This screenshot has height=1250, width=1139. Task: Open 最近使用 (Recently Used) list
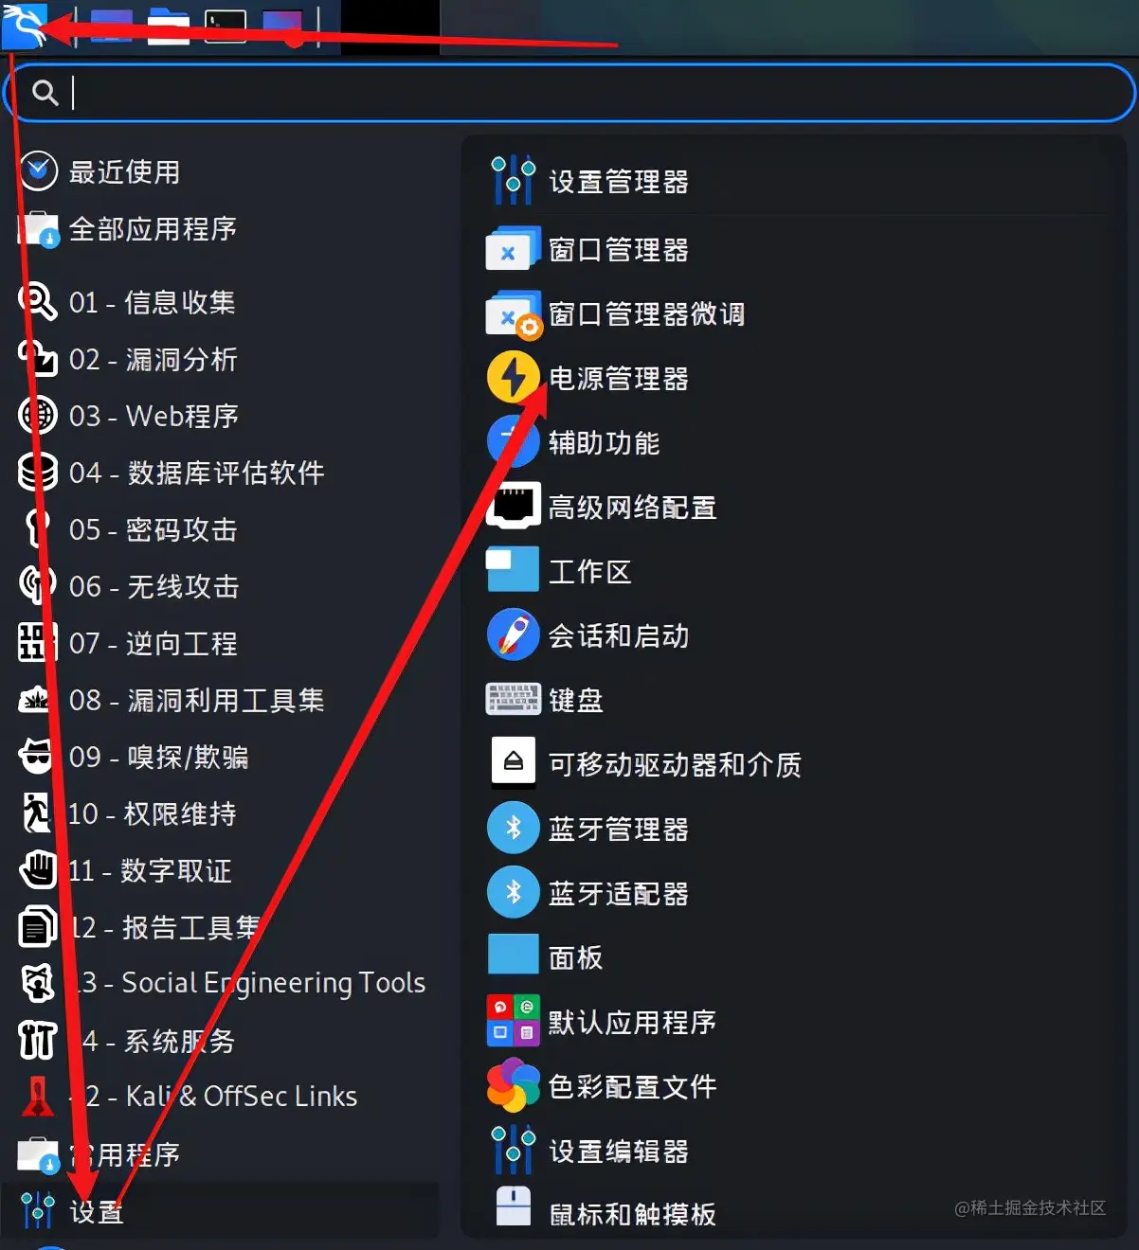pyautogui.click(x=220, y=171)
